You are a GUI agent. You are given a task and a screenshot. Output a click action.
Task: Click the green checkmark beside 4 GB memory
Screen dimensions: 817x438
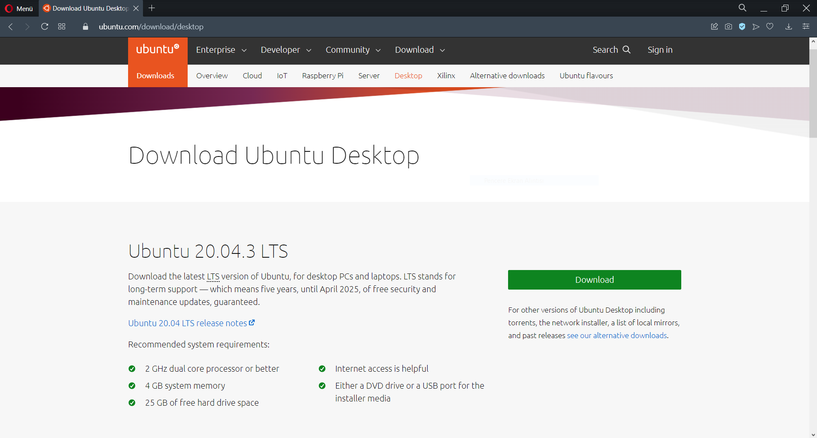coord(132,386)
